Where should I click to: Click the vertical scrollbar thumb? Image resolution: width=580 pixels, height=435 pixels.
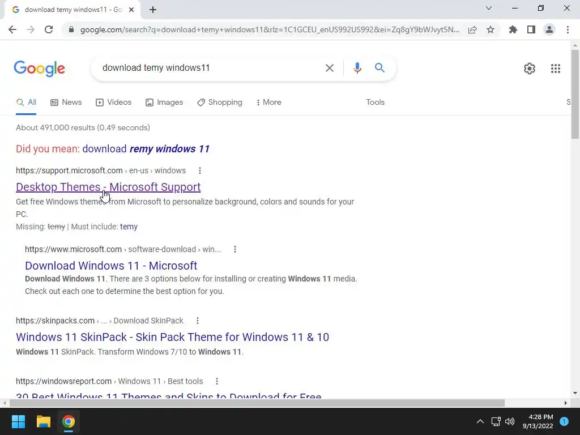click(575, 94)
